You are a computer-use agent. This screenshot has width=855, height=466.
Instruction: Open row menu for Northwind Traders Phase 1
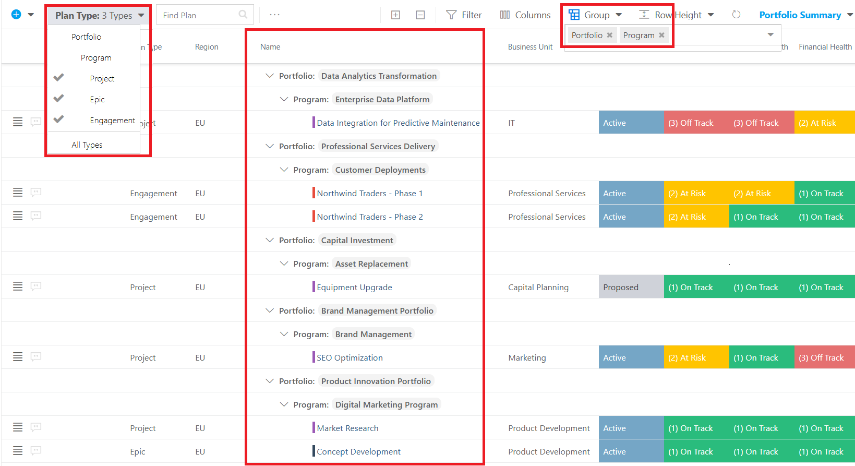click(18, 192)
